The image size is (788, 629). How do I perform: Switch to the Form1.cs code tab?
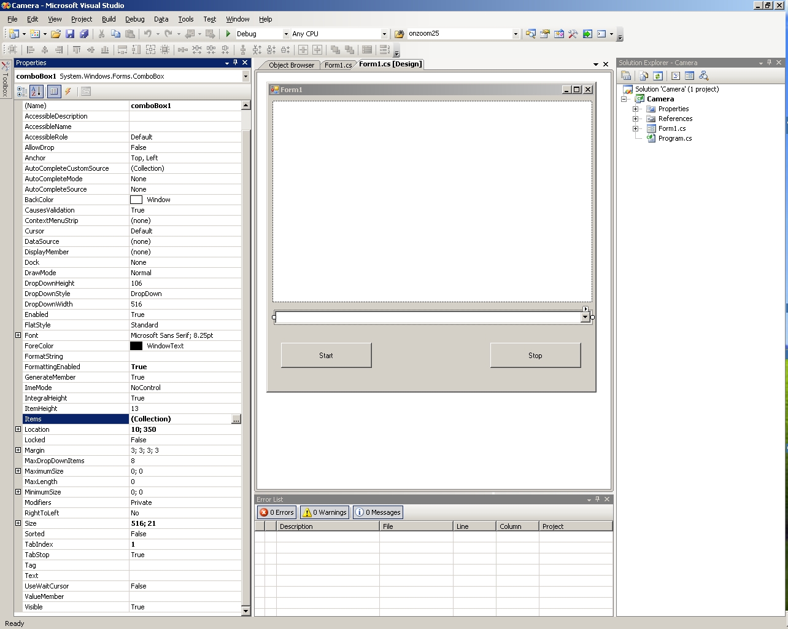338,65
